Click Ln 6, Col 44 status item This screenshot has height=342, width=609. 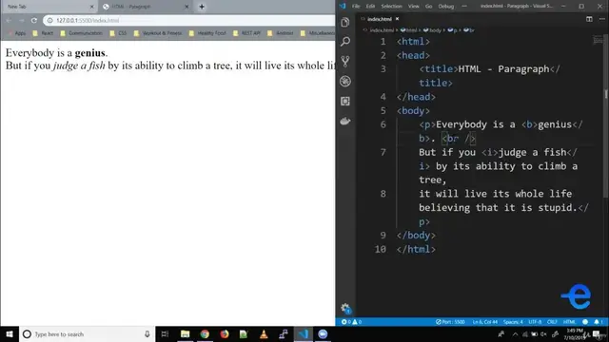pyautogui.click(x=484, y=322)
